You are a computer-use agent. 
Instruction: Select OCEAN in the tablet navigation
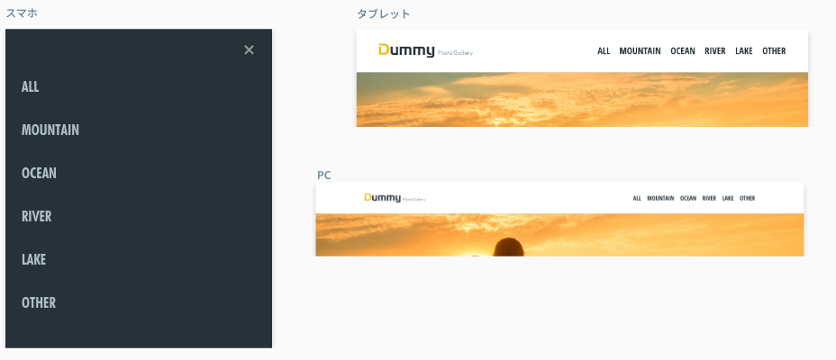[683, 51]
